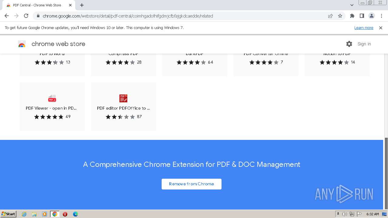This screenshot has height=218, width=388.
Task: Click the page vertical scrollbar thumb
Action: (x=386, y=173)
